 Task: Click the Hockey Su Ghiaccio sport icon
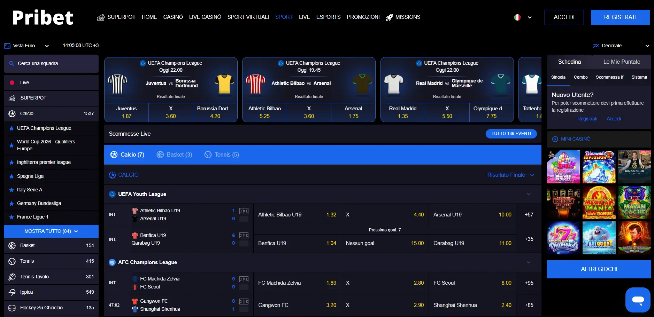(12, 308)
